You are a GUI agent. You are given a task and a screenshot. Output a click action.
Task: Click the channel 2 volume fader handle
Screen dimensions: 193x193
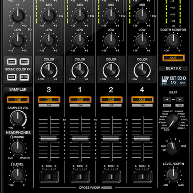tap(111, 139)
